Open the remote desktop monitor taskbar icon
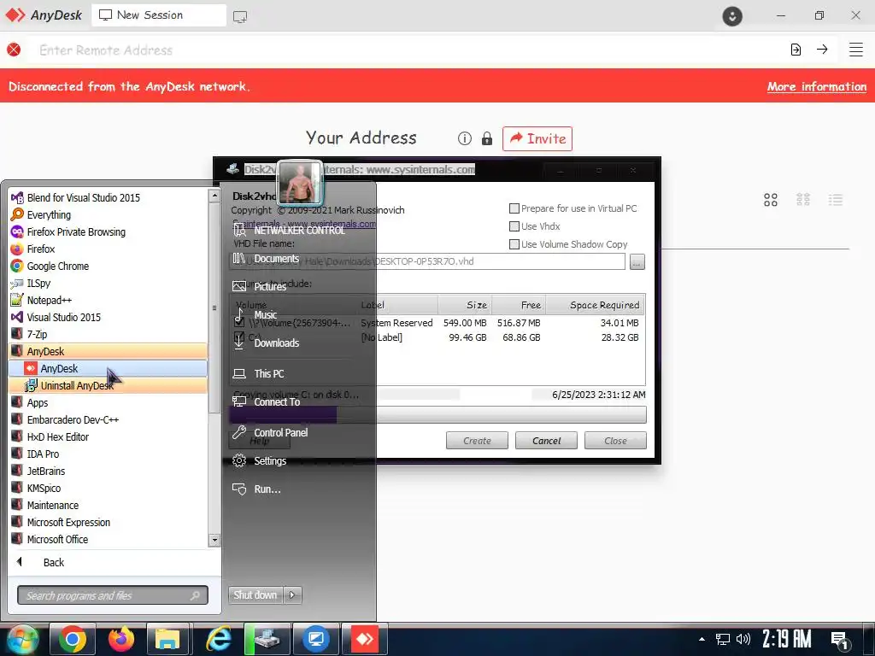The height and width of the screenshot is (656, 875). (316, 639)
